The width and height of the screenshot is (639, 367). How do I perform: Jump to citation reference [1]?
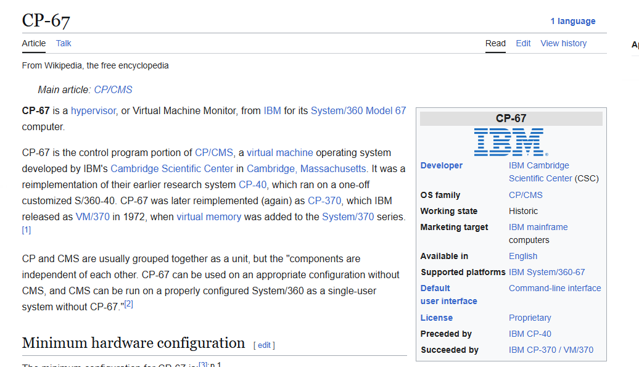point(27,230)
